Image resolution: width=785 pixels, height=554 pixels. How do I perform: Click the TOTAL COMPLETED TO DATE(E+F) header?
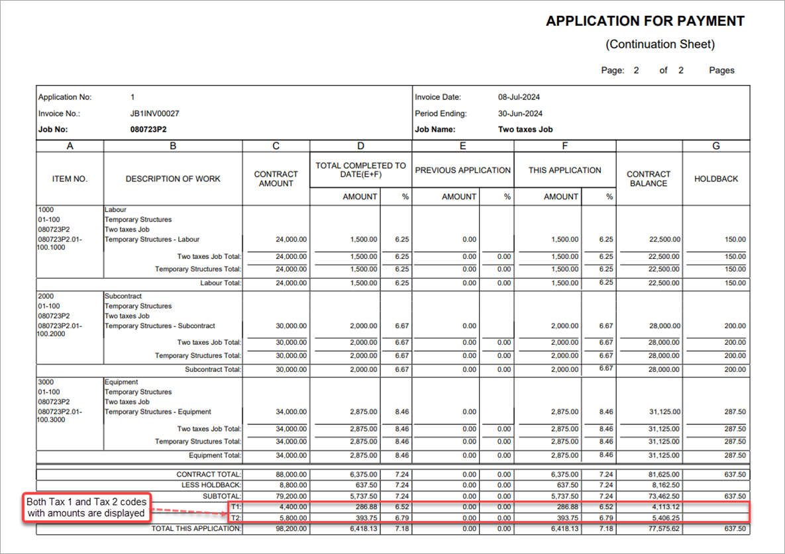coord(360,170)
